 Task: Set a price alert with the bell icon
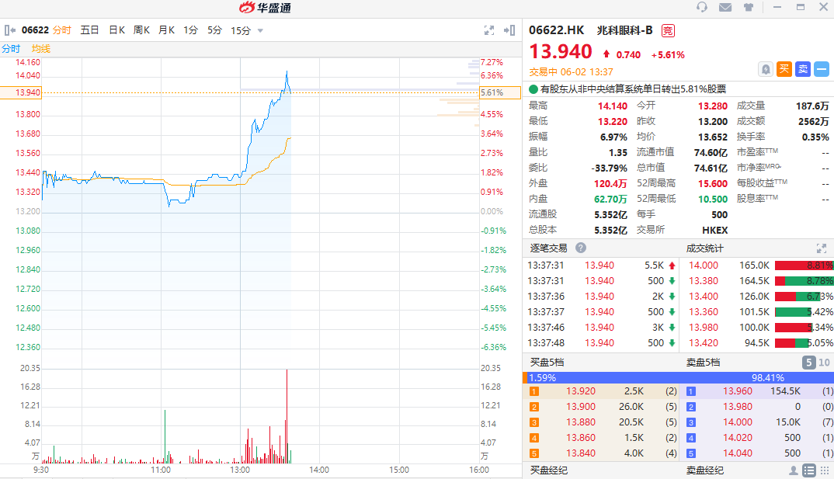766,69
